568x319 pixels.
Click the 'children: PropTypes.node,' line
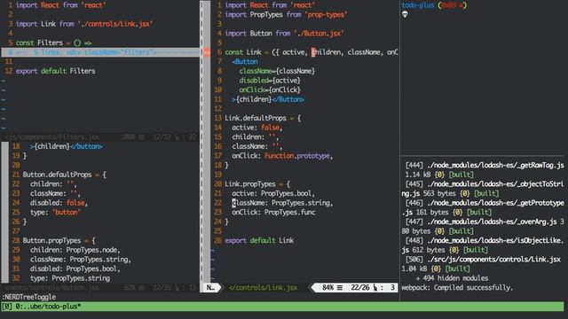75,250
